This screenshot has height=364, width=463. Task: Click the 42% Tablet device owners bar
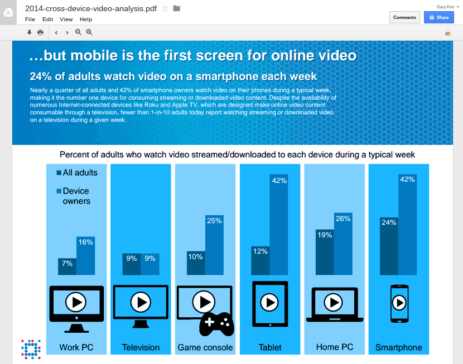(x=279, y=225)
